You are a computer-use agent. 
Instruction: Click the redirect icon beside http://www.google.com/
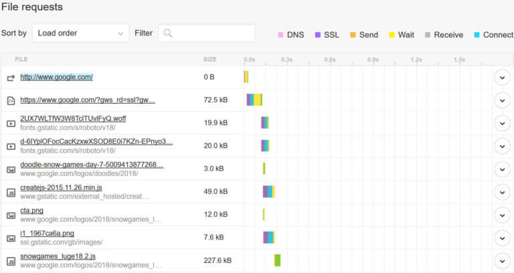pos(11,78)
